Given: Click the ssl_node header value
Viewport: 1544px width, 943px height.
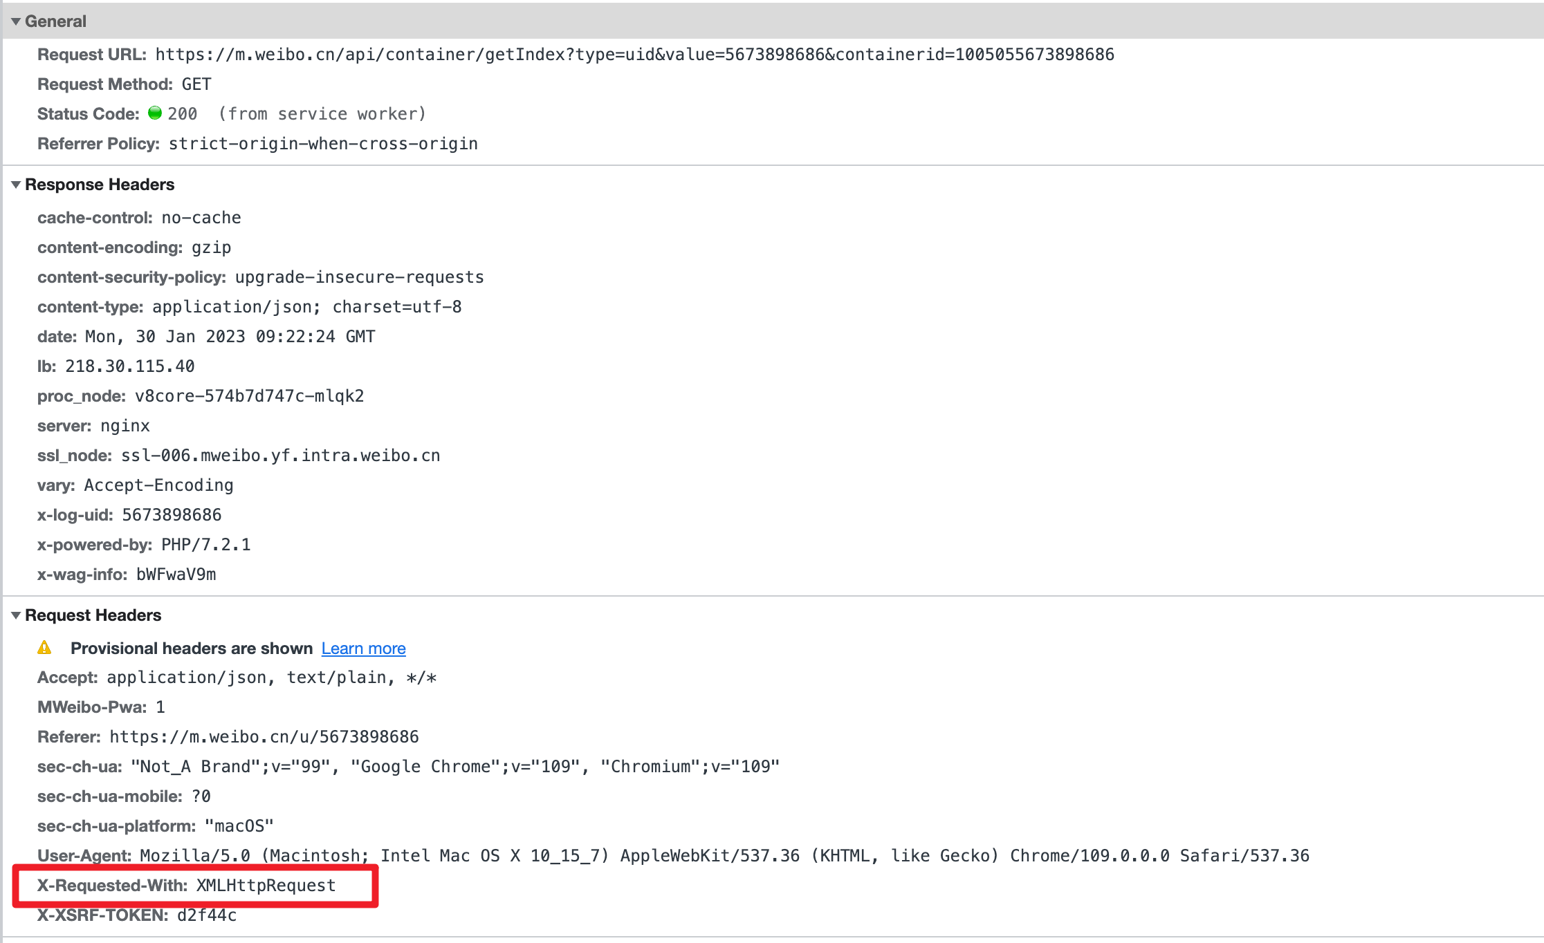Looking at the screenshot, I should [x=280, y=456].
